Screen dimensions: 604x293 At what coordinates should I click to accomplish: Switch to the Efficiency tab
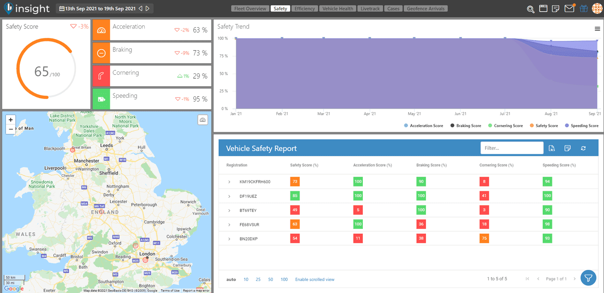(305, 8)
